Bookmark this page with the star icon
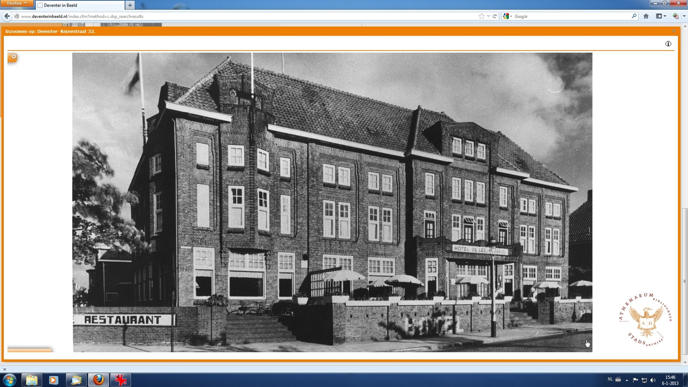Viewport: 688px width, 387px height. tap(481, 16)
